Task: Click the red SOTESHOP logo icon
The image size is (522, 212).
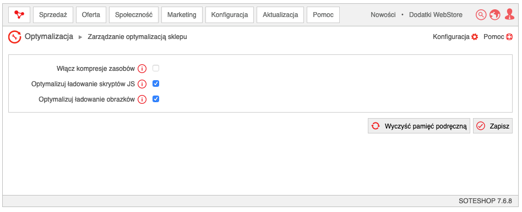Action: pyautogui.click(x=19, y=15)
